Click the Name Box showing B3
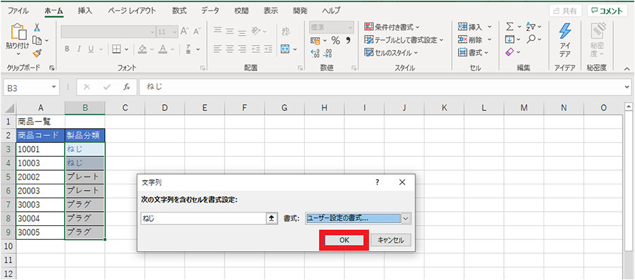635x280 pixels. point(32,87)
